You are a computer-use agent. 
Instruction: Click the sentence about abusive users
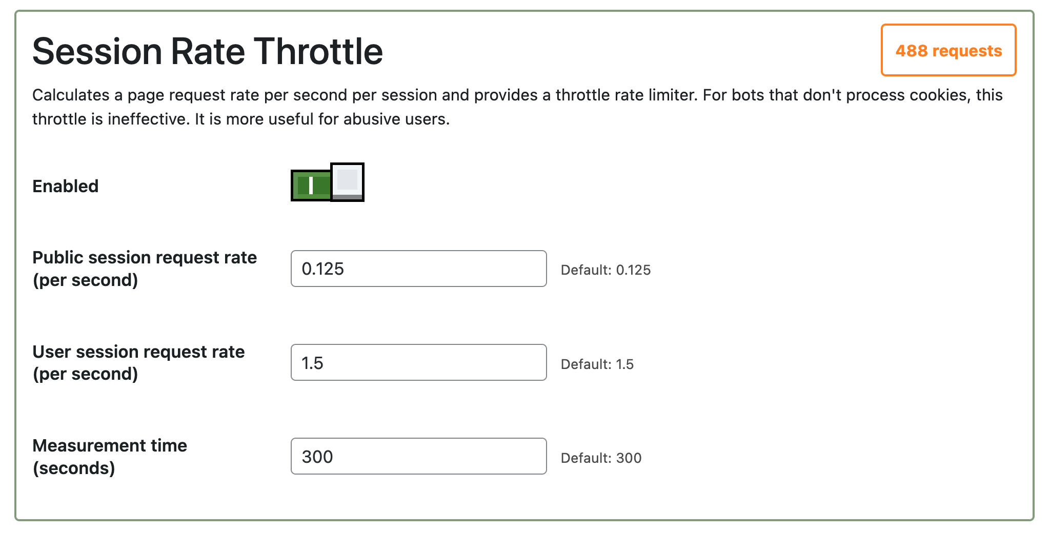322,119
